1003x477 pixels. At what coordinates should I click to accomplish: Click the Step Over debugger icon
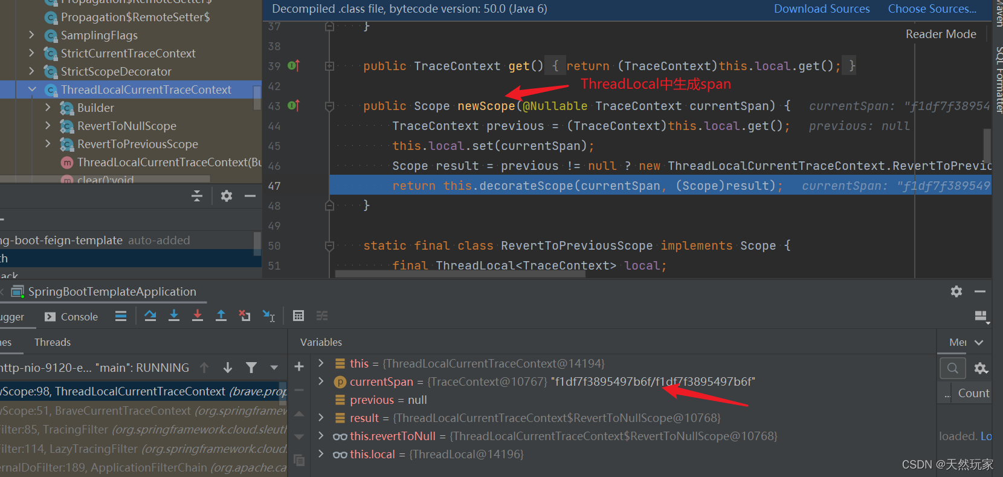[x=150, y=316]
